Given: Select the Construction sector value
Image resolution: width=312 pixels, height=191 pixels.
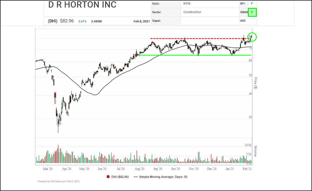Looking at the screenshot, I should pyautogui.click(x=192, y=12).
